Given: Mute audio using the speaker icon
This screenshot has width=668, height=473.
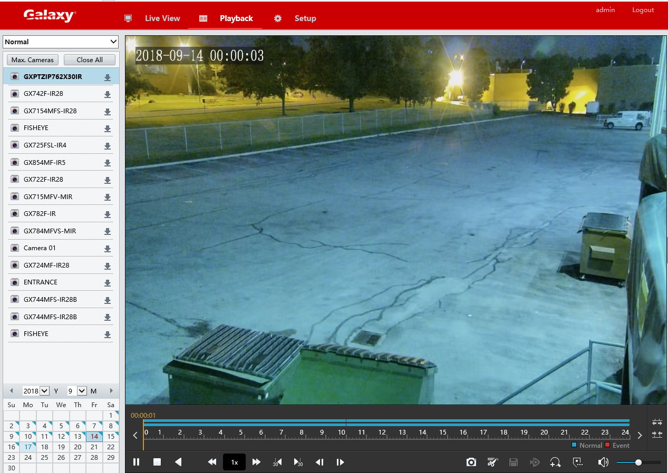Looking at the screenshot, I should tap(603, 462).
